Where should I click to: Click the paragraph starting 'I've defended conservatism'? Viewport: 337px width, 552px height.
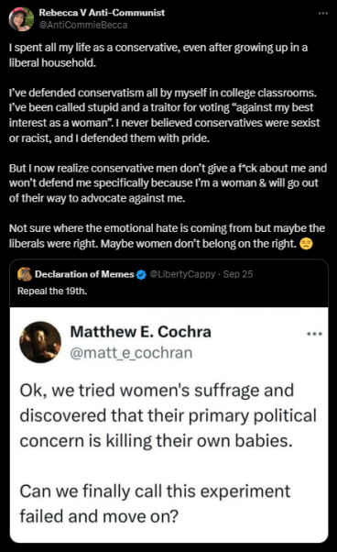pyautogui.click(x=165, y=116)
